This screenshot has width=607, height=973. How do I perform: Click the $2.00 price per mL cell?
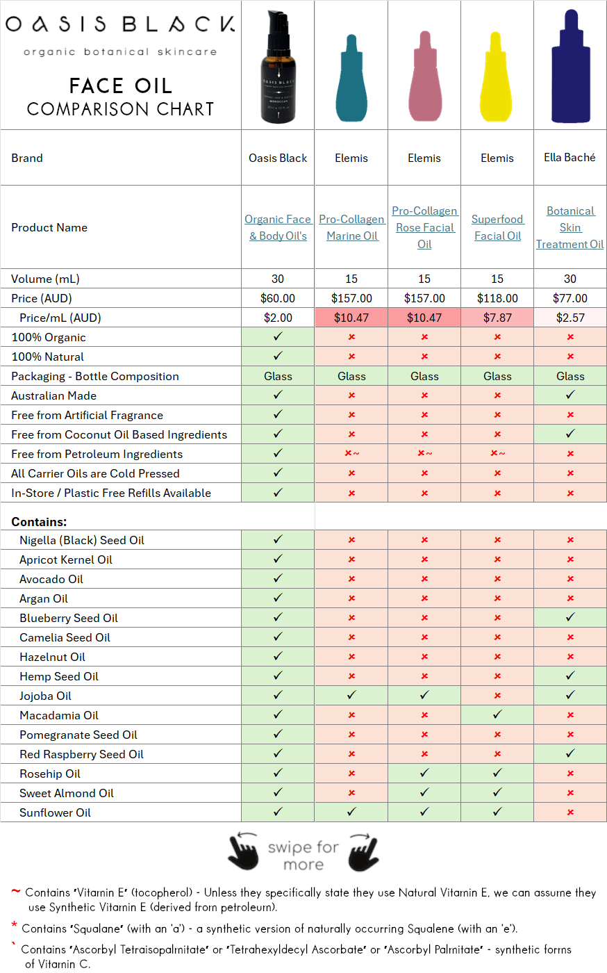click(278, 318)
